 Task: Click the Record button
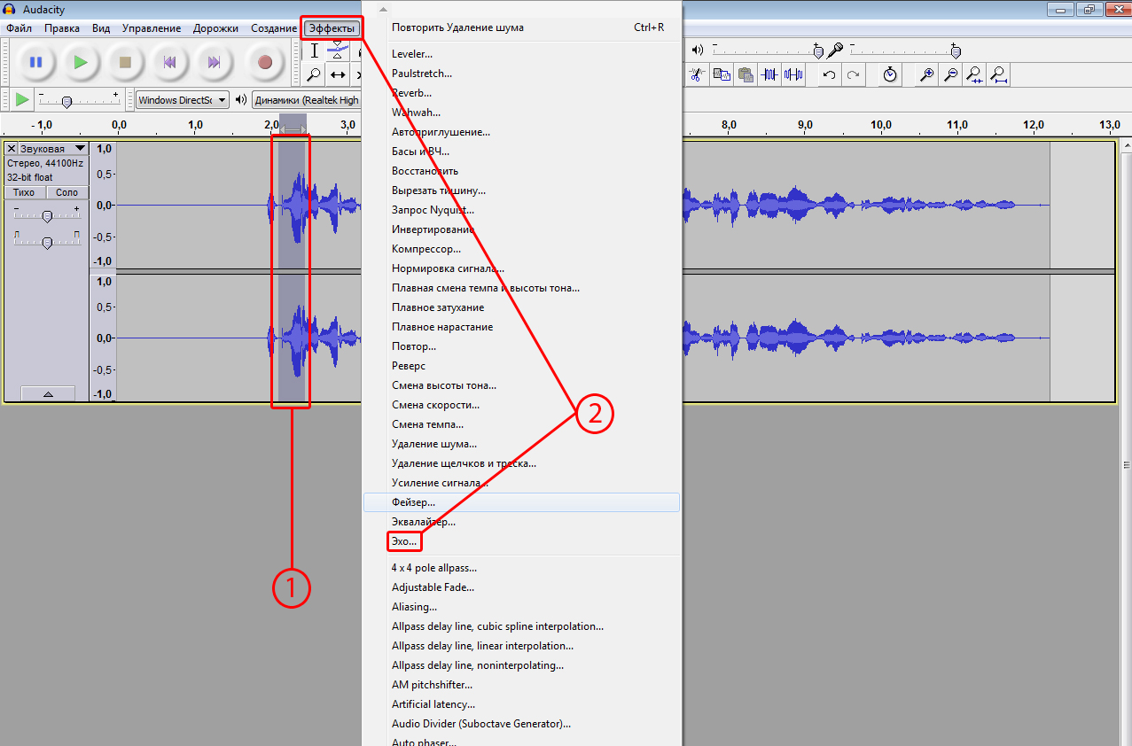264,62
